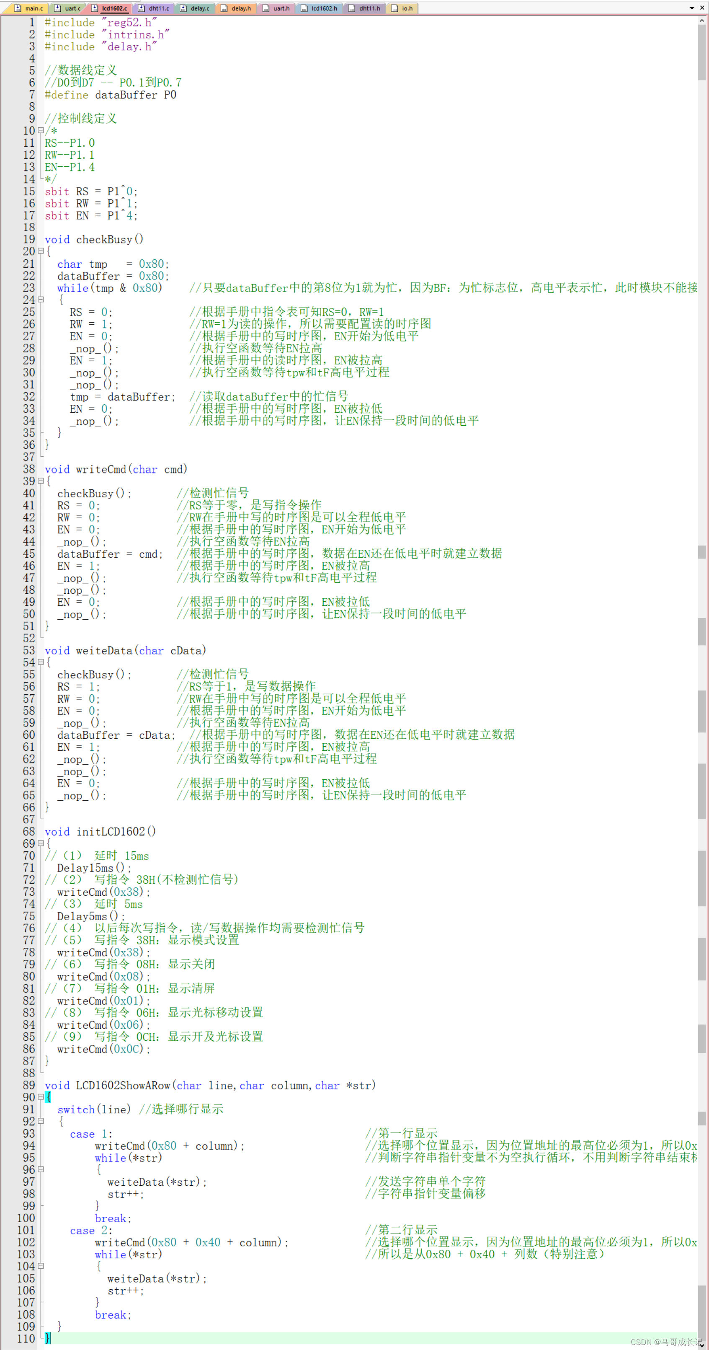The height and width of the screenshot is (1350, 709).
Task: Select the lcd1602.c tab
Action: [110, 8]
